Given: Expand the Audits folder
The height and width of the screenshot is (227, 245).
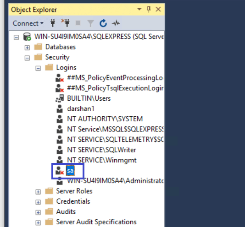Looking at the screenshot, I should [x=38, y=212].
